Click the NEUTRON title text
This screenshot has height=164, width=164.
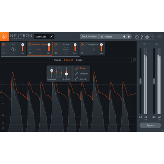pyautogui.click(x=21, y=36)
